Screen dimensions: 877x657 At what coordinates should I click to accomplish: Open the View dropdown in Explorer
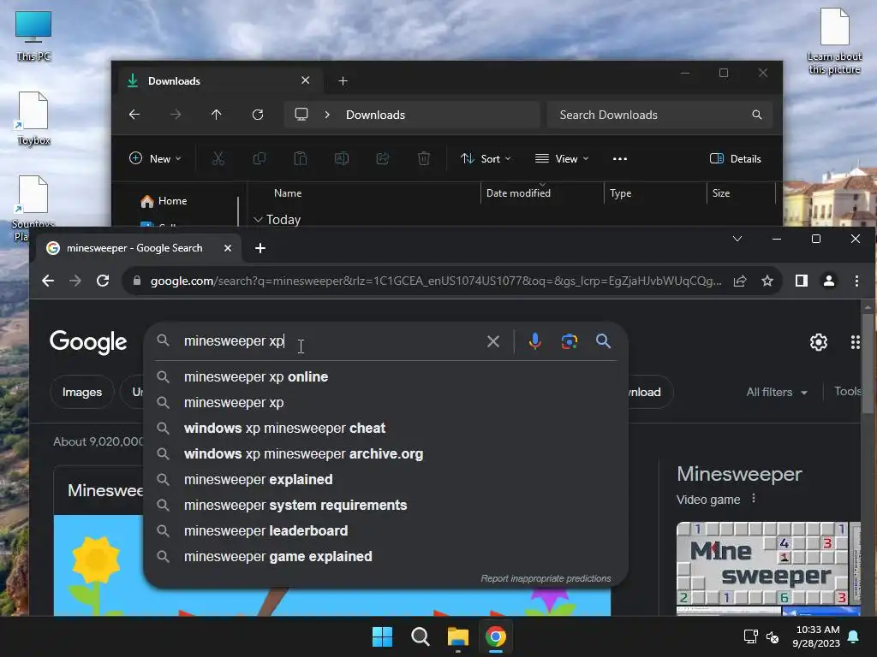coord(562,158)
